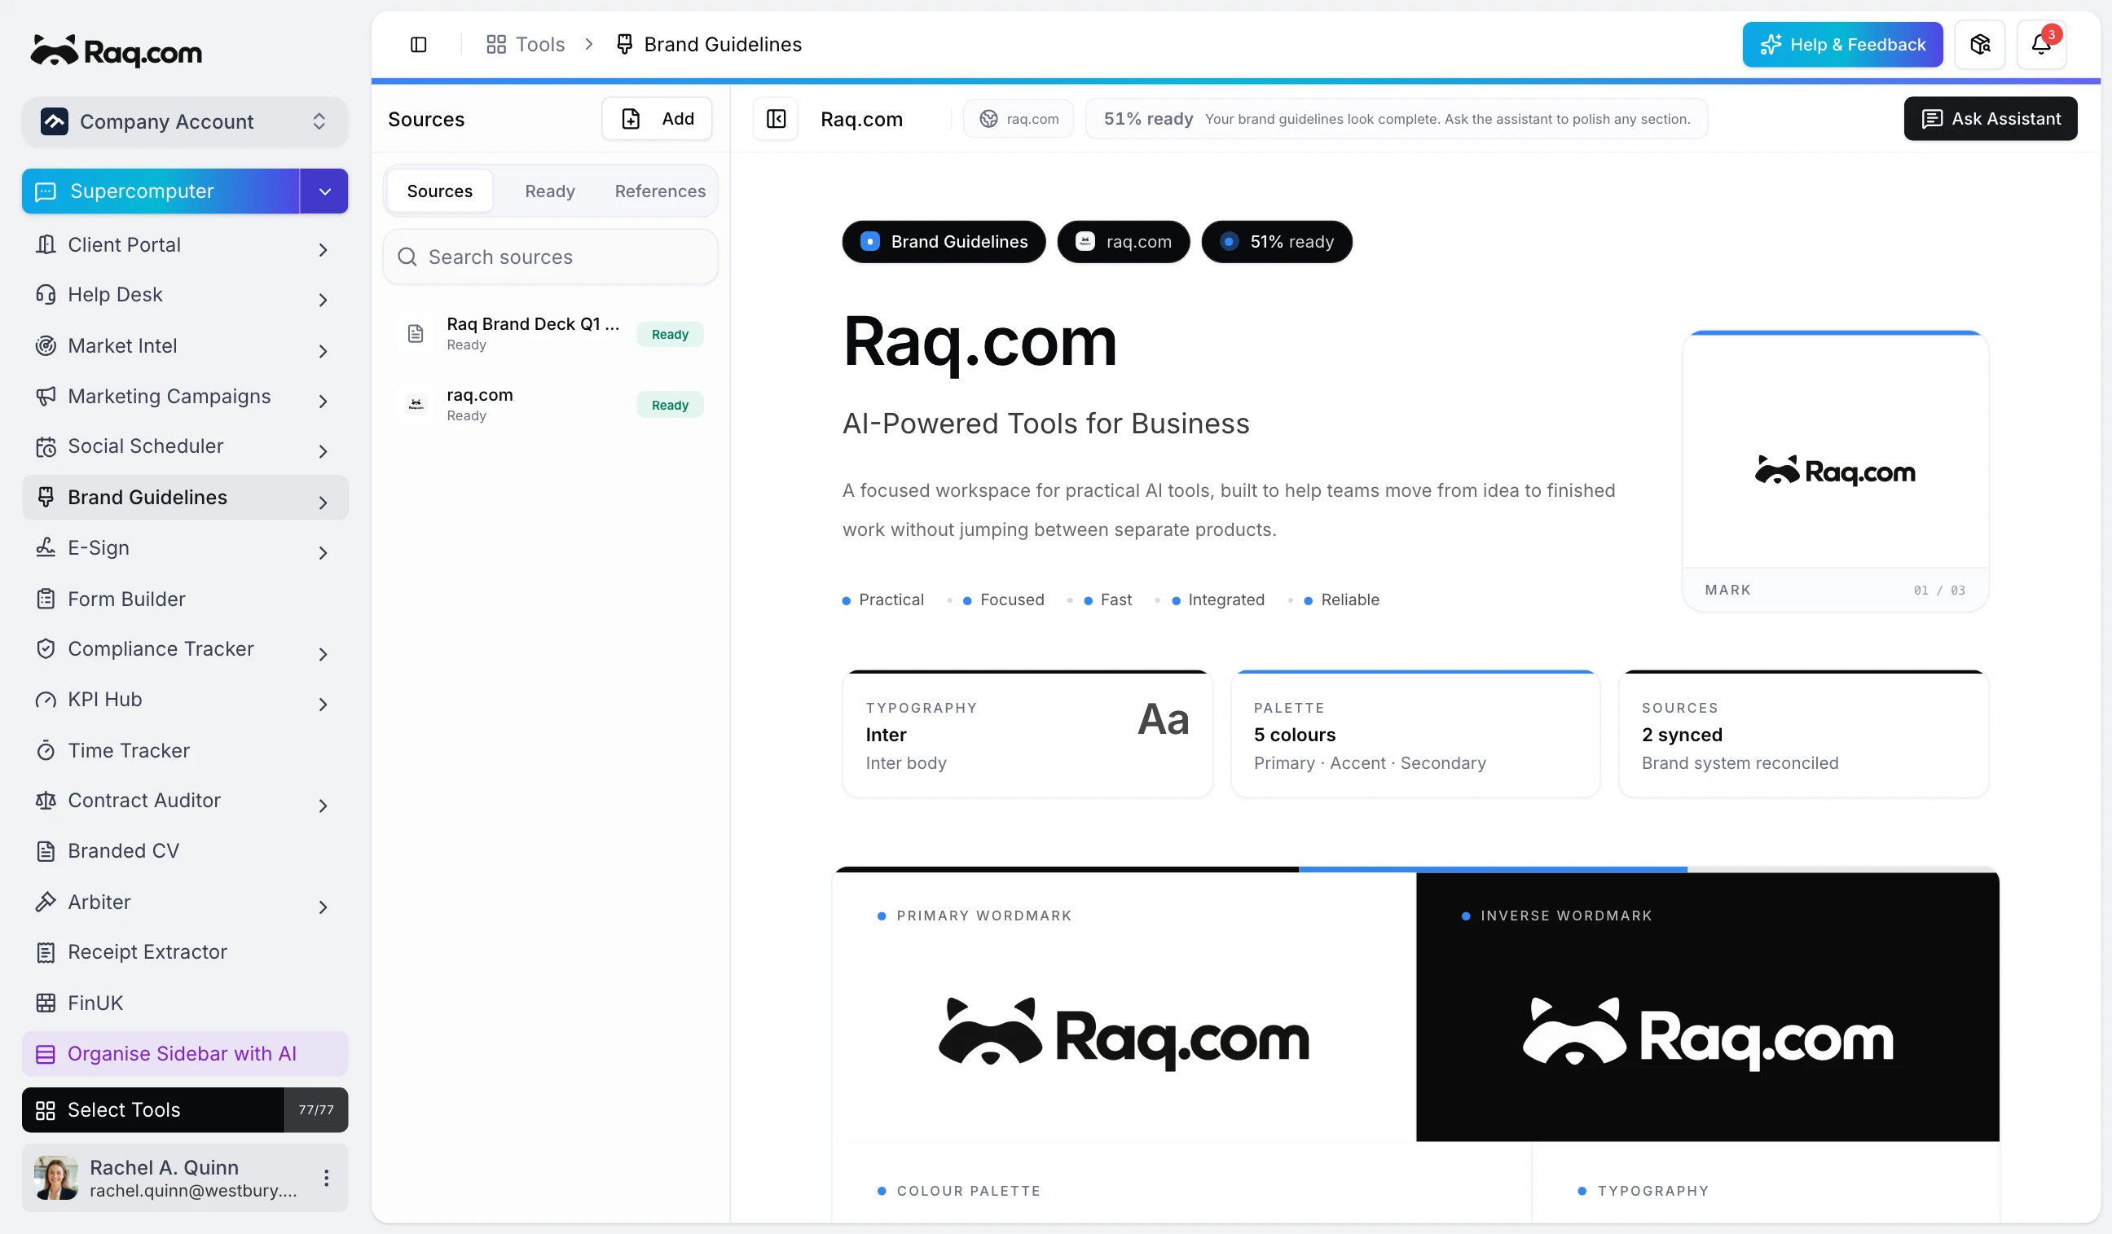The width and height of the screenshot is (2112, 1234).
Task: Click the Contract Auditor scales icon
Action: (46, 801)
